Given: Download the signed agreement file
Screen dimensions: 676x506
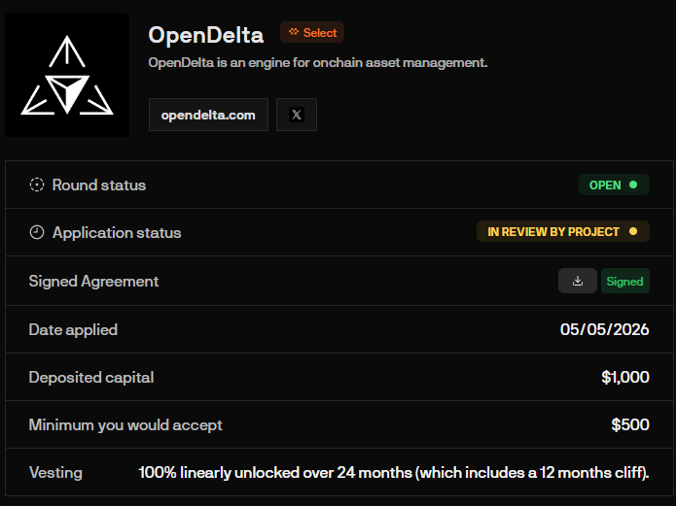Looking at the screenshot, I should (578, 281).
